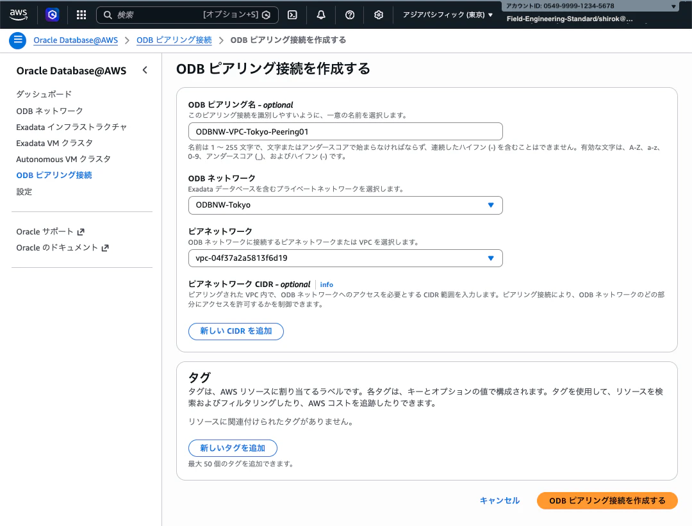Open the services grid menu
The image size is (692, 526).
81,15
